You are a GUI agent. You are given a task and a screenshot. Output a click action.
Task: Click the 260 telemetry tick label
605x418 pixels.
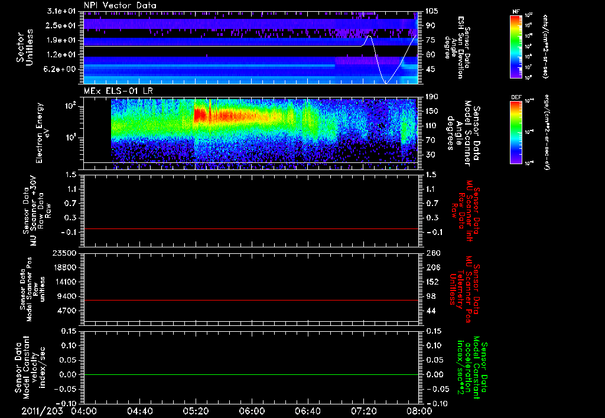pyautogui.click(x=432, y=253)
